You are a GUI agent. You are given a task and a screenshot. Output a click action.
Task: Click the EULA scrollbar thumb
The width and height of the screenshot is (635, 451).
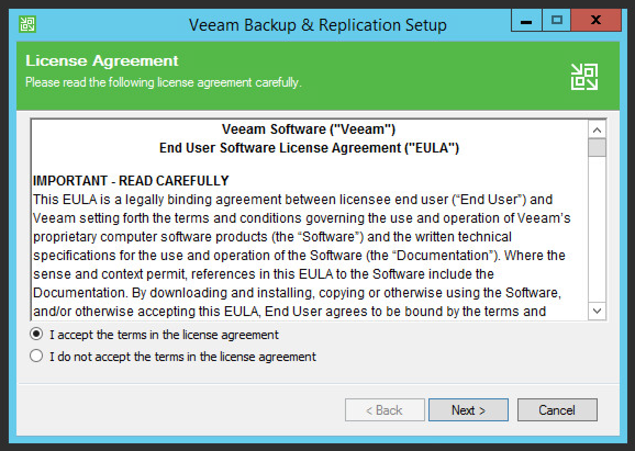(597, 148)
